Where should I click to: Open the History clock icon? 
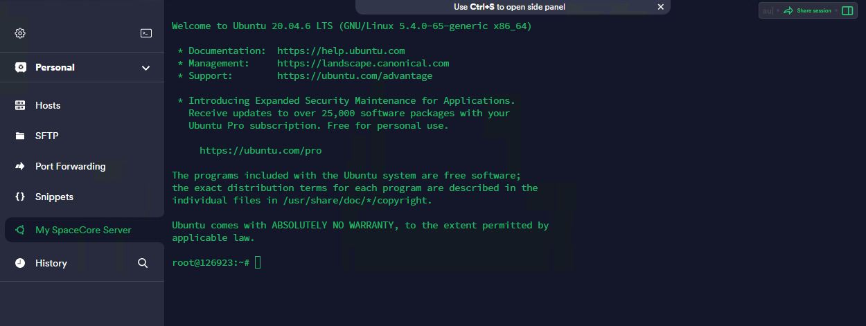[20, 263]
